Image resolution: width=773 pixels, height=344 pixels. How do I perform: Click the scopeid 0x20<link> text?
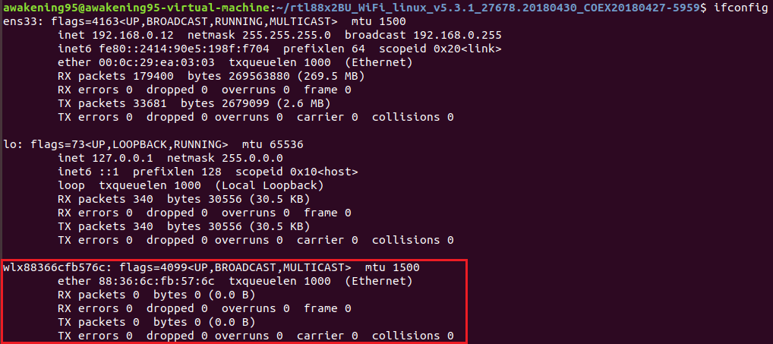pyautogui.click(x=440, y=49)
